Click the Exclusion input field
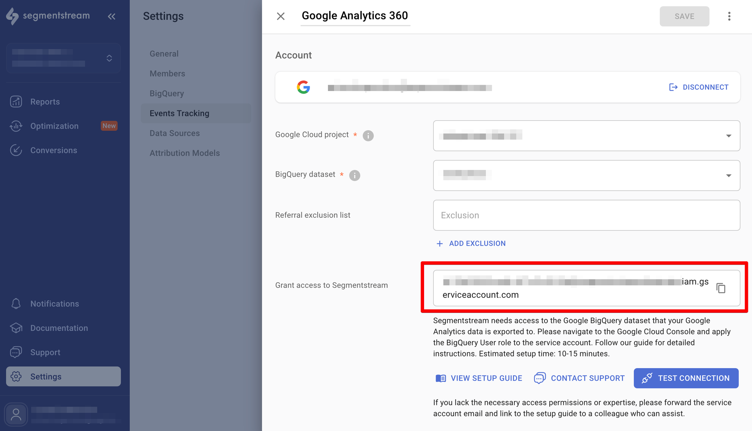Viewport: 752px width, 431px height. [x=586, y=215]
